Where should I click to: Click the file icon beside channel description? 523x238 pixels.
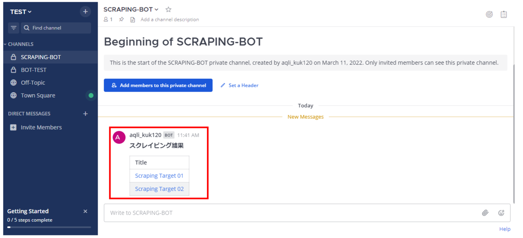pos(133,20)
